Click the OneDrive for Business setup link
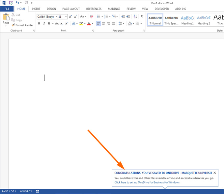The image size is (224, 194). (147, 182)
